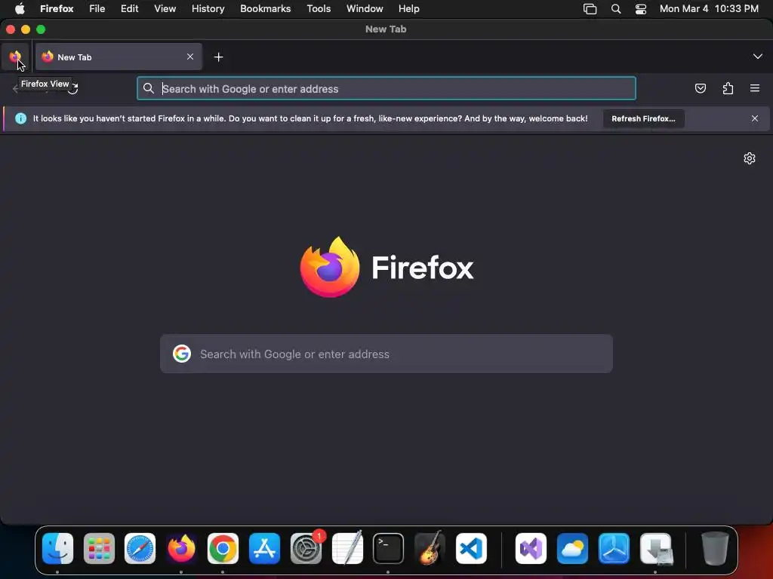Open Trash from the Dock

(715, 548)
